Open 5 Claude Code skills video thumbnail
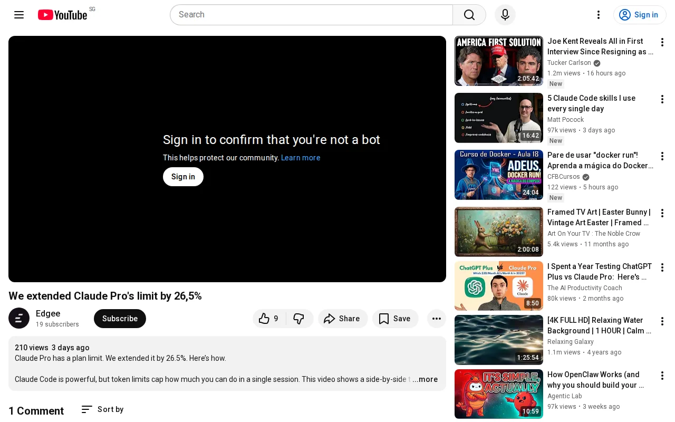Image resolution: width=675 pixels, height=422 pixels. [x=499, y=118]
